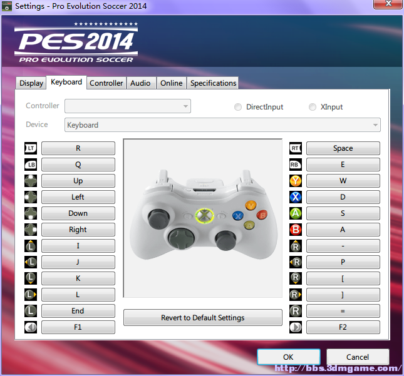
Task: Select the DirectInput radio option
Action: click(259, 107)
